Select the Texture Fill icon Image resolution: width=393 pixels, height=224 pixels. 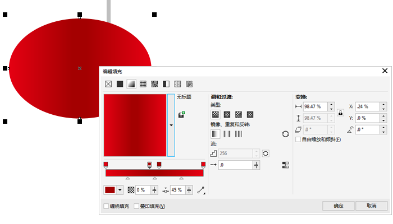[x=177, y=84]
